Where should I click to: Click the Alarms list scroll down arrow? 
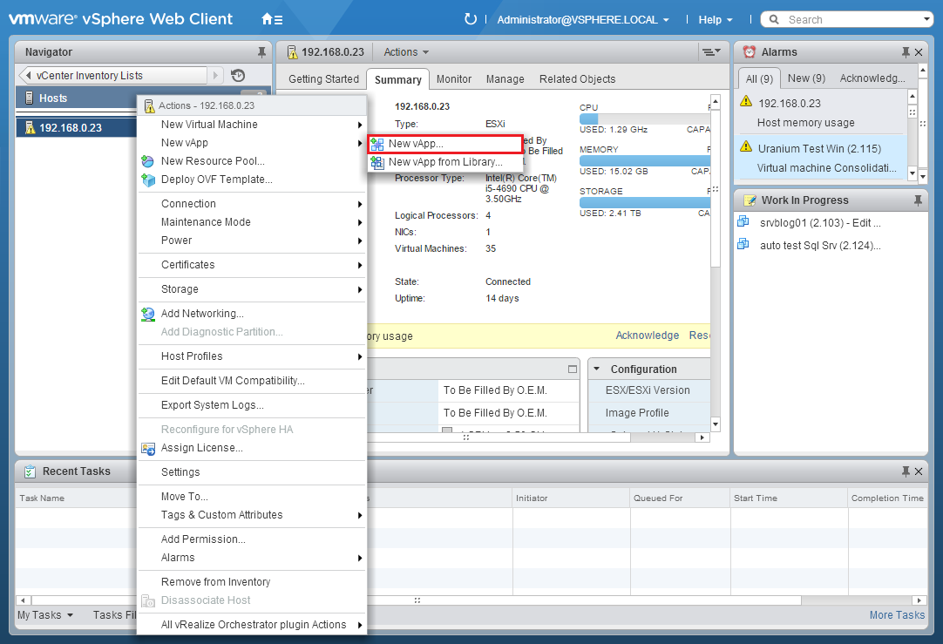912,173
